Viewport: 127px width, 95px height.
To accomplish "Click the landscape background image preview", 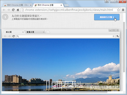I will point(61,65).
